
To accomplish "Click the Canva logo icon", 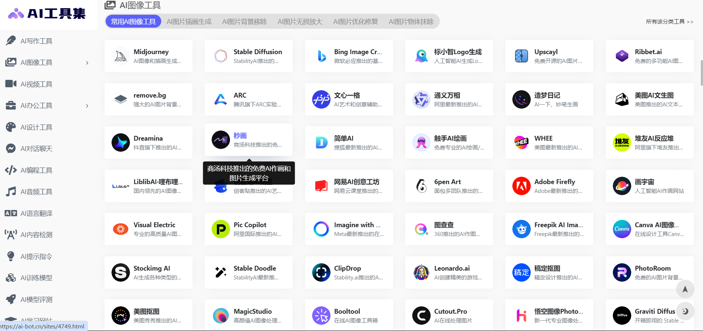I will point(622,229).
